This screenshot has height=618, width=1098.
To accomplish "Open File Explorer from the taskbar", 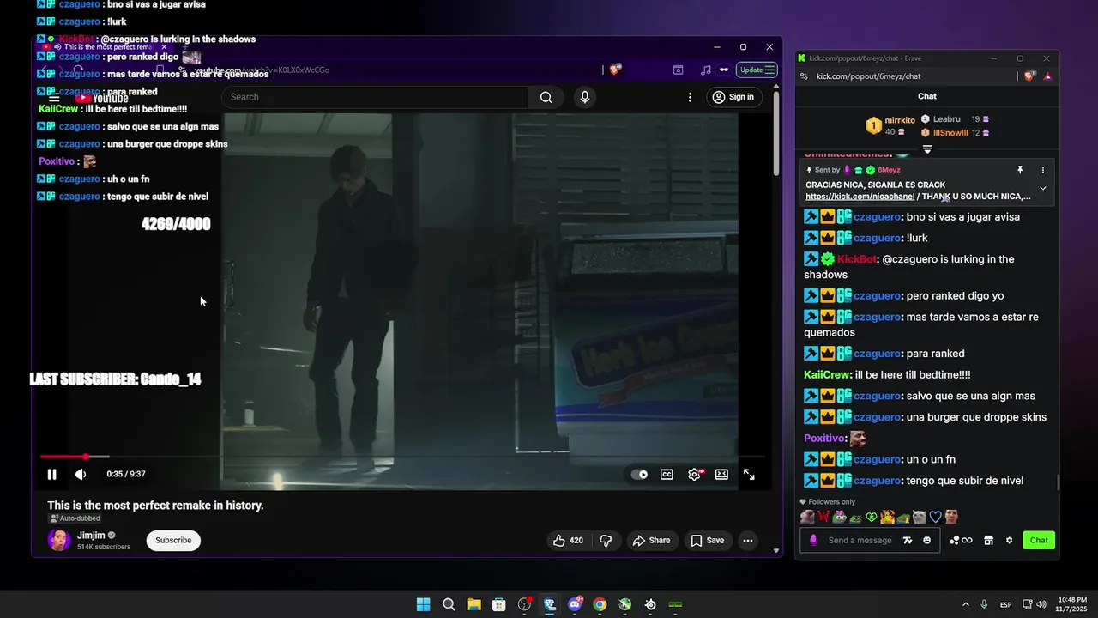I will (x=474, y=604).
